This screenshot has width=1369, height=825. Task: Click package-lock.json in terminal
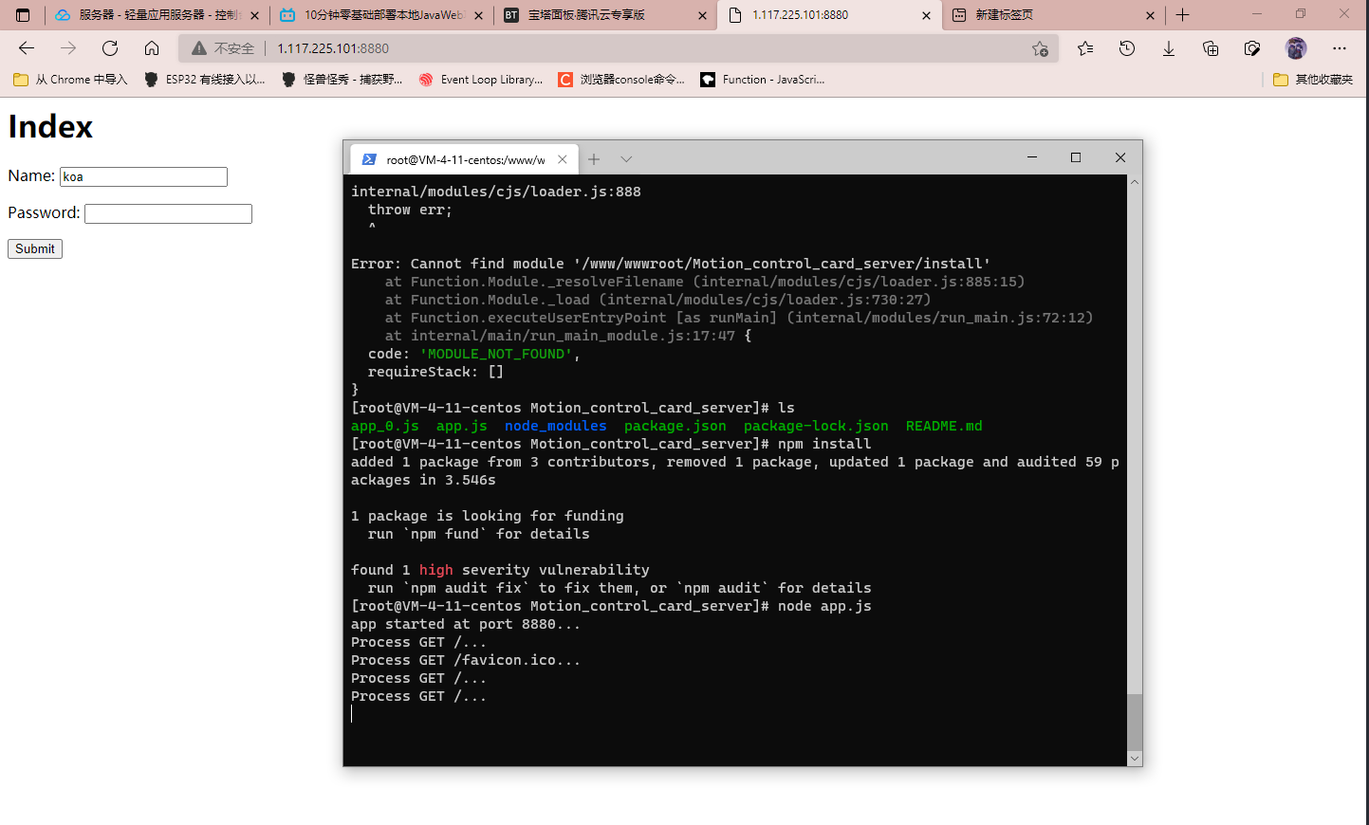pos(816,426)
